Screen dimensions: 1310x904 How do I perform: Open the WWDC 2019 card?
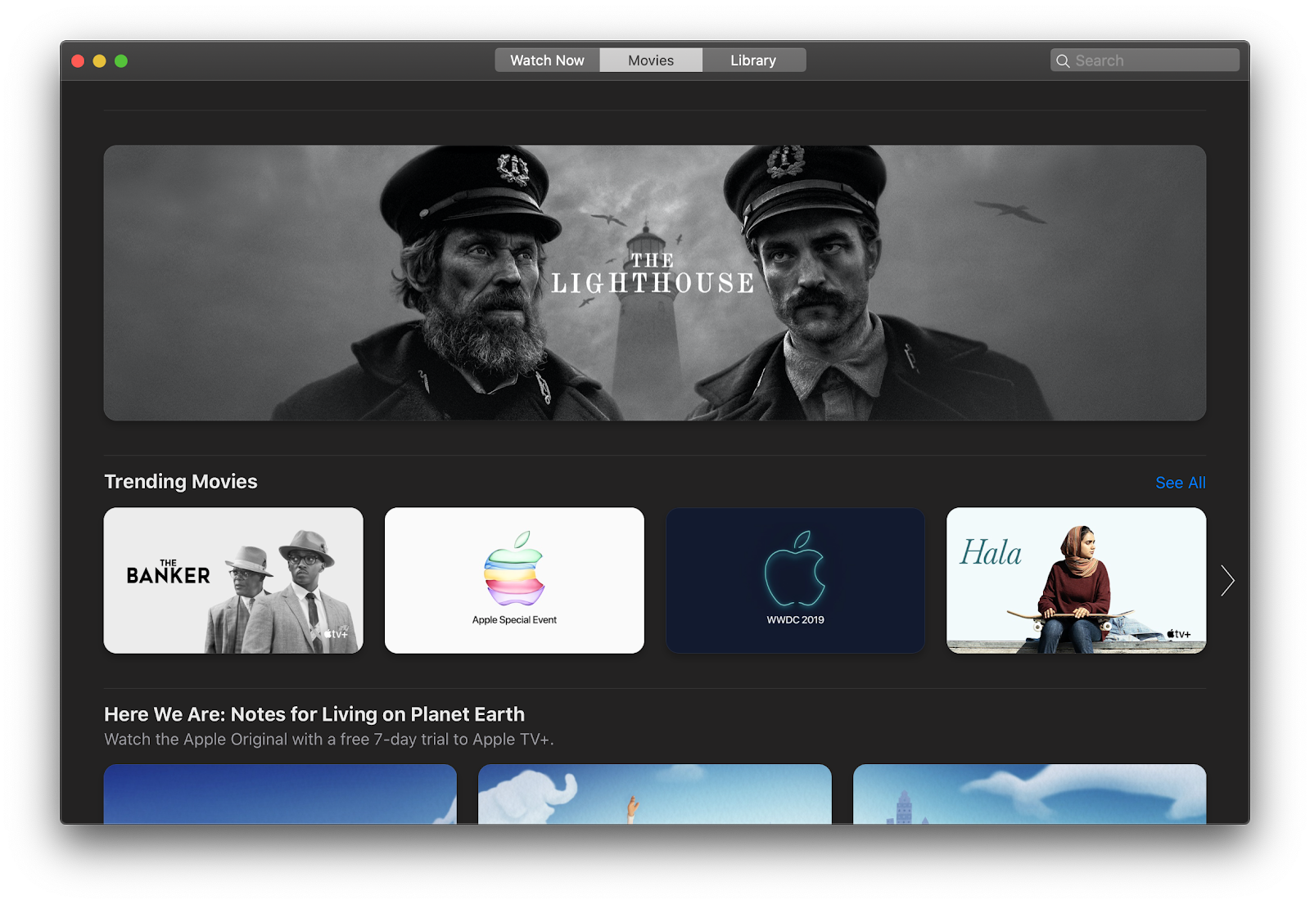(x=795, y=580)
